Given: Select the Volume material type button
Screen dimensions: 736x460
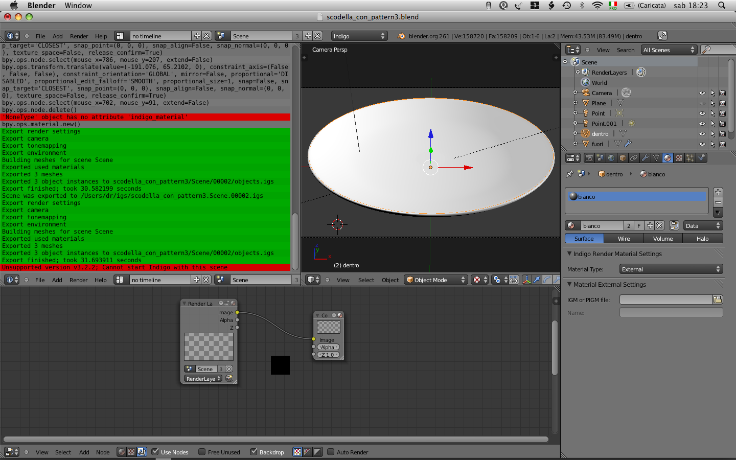Looking at the screenshot, I should 663,238.
